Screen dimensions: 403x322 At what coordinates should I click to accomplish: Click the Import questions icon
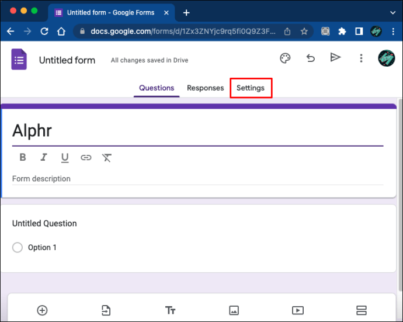[x=106, y=310]
